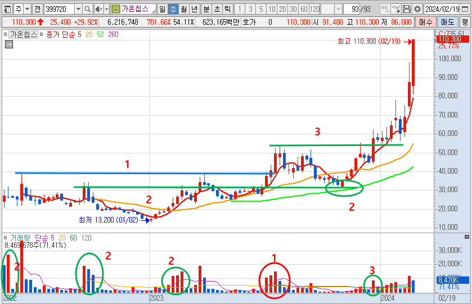
Task: Click the 종가 단순 moving average label
Action: (60, 35)
